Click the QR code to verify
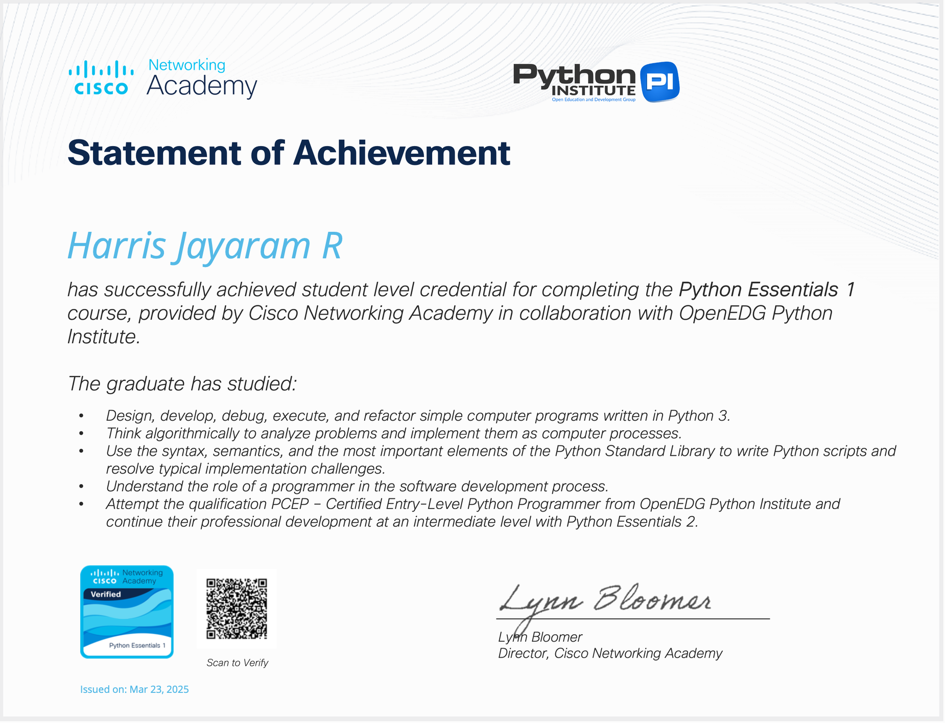Image resolution: width=945 pixels, height=723 pixels. point(237,609)
